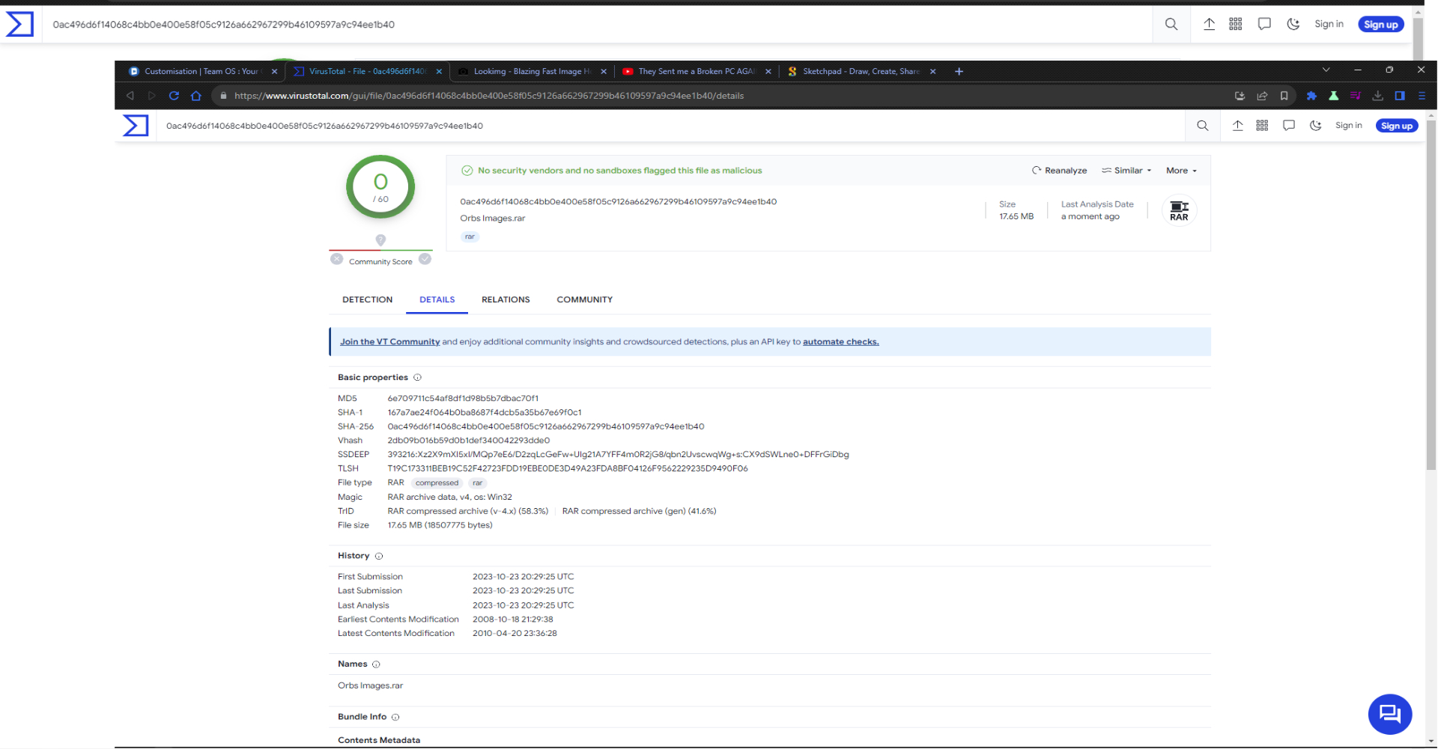Vote harmless with community score check icon
Image resolution: width=1438 pixels, height=749 pixels.
tap(425, 259)
